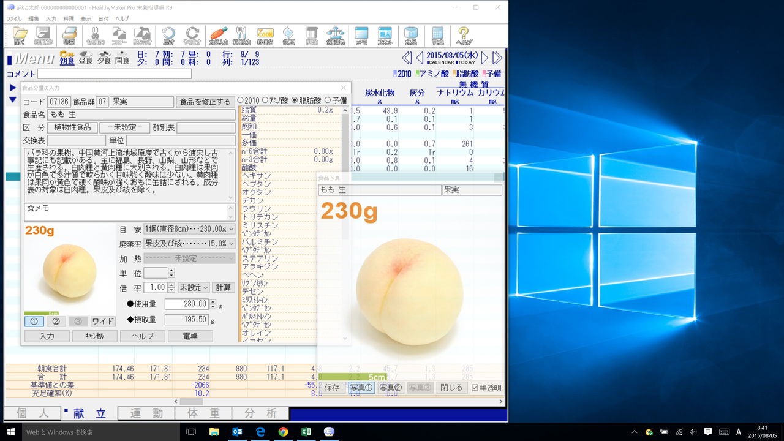Select the 2010 radio button
This screenshot has width=784, height=441.
click(240, 100)
